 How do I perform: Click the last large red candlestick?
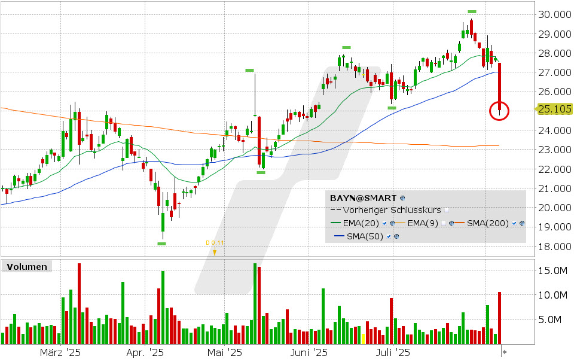click(499, 86)
